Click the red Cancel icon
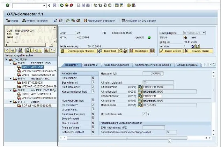The width and height of the screenshot is (221, 147). [72, 5]
